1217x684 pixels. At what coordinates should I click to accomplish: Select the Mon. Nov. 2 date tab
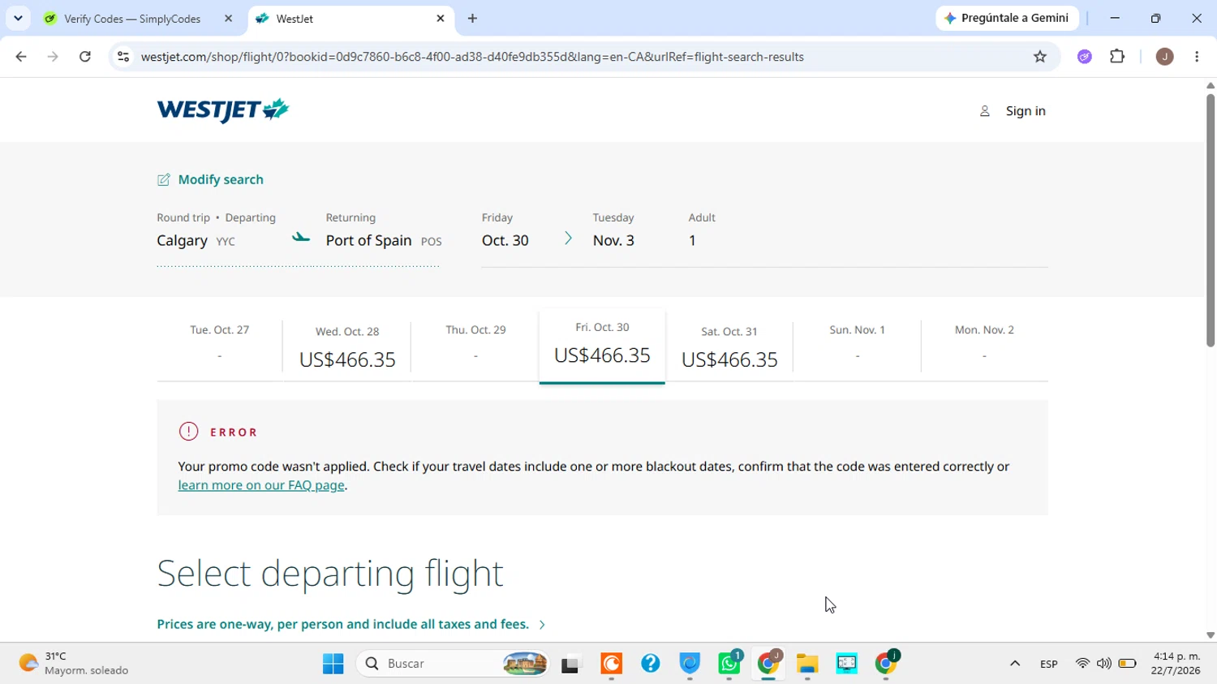click(x=984, y=344)
